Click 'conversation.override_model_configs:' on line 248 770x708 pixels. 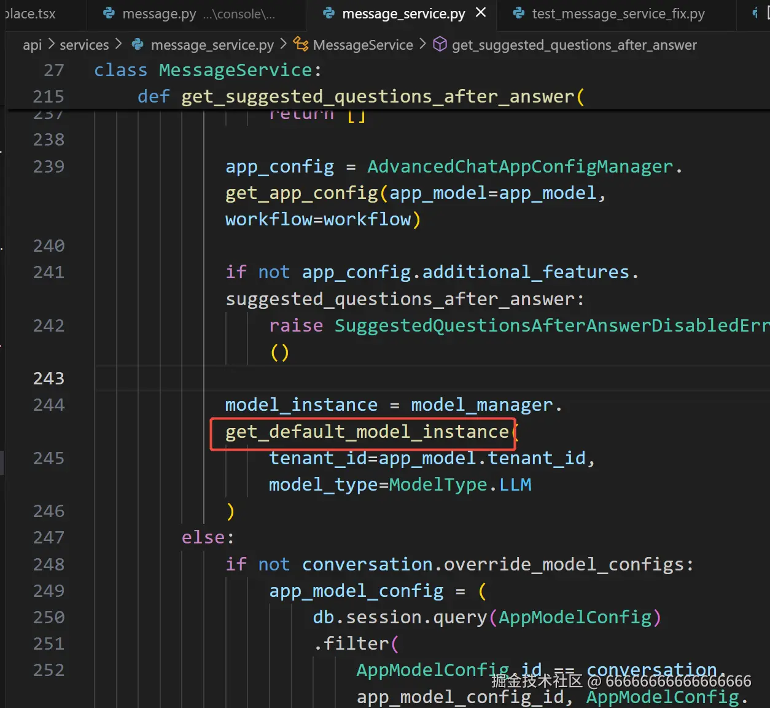[x=498, y=564]
